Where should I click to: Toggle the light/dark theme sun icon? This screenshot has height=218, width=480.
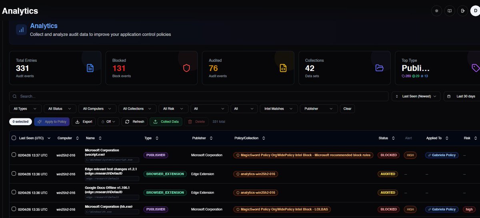click(436, 11)
